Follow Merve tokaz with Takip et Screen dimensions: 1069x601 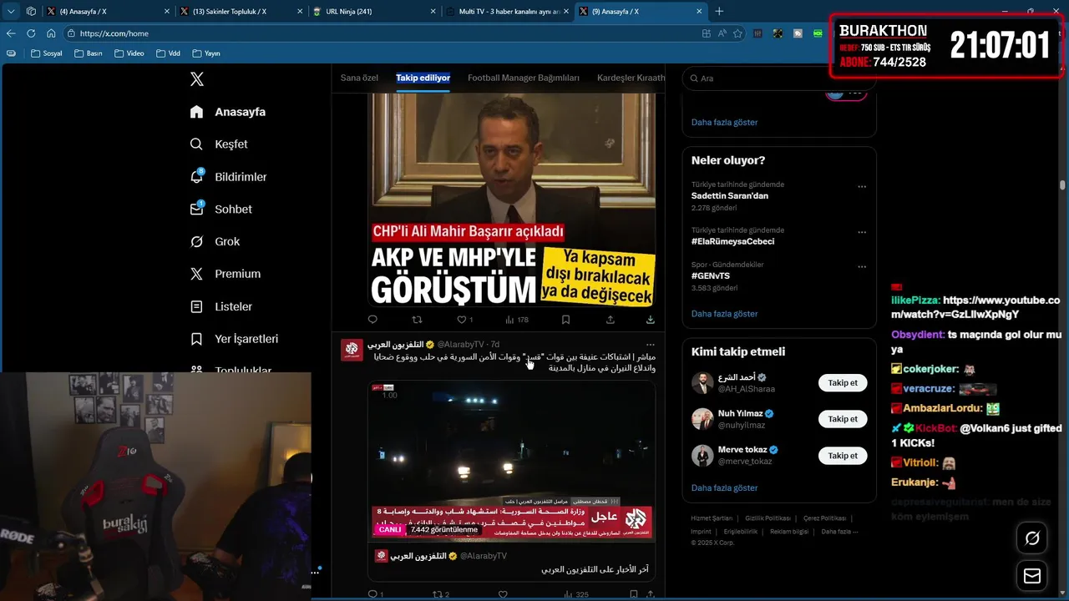(843, 456)
